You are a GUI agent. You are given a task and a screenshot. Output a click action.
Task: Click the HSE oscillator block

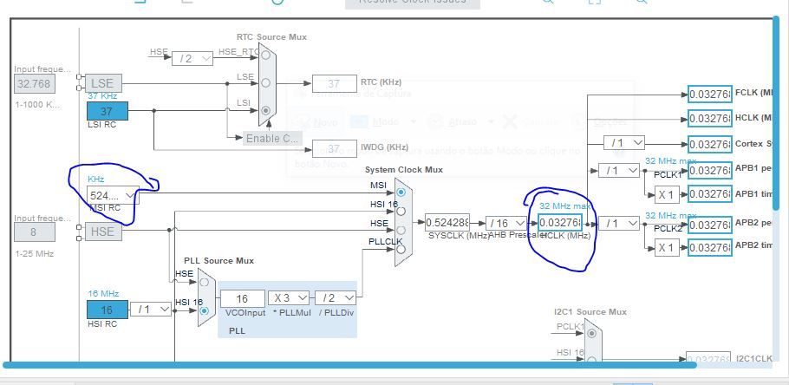coord(103,232)
